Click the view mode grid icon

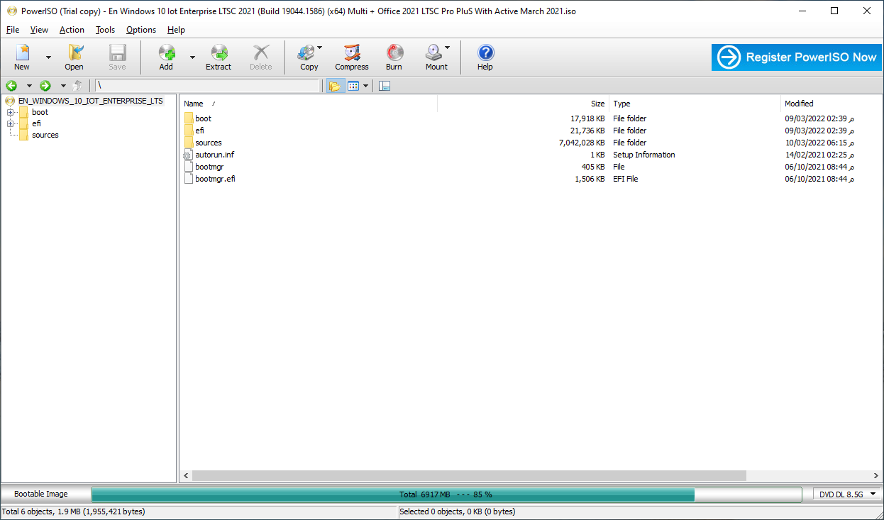[x=353, y=86]
